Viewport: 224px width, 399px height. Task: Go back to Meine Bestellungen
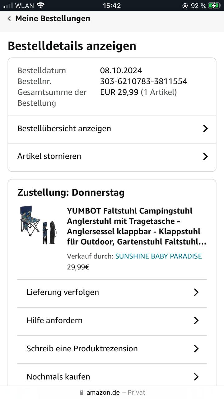tap(52, 19)
